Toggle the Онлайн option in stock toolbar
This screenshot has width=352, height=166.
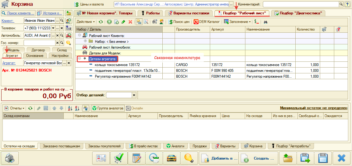(x=134, y=108)
